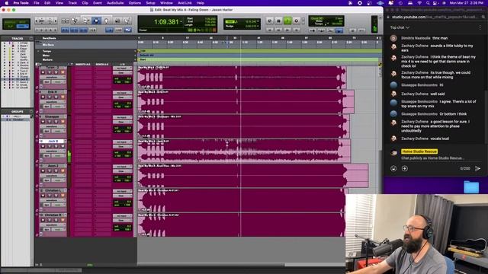Open the Tracks list pop-up menu

(x=31, y=39)
